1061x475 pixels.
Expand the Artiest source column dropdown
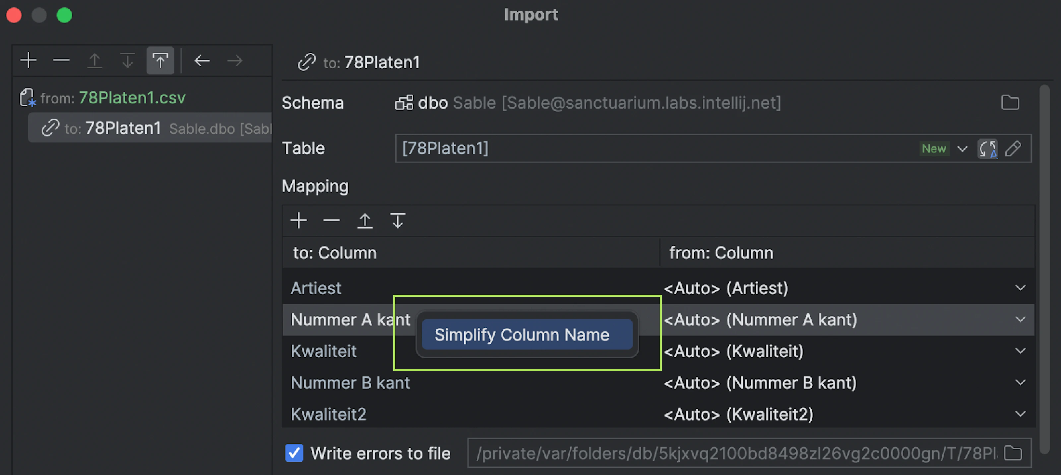pyautogui.click(x=1020, y=288)
